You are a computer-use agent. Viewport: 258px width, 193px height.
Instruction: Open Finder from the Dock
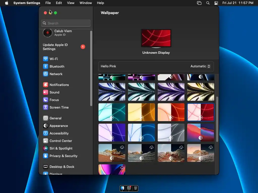click(x=123, y=188)
